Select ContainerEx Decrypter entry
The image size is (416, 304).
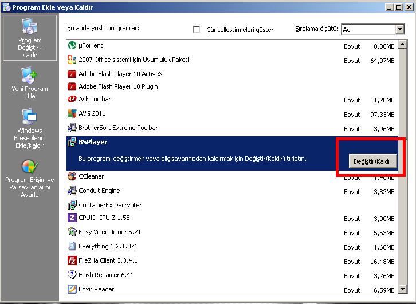coord(232,205)
